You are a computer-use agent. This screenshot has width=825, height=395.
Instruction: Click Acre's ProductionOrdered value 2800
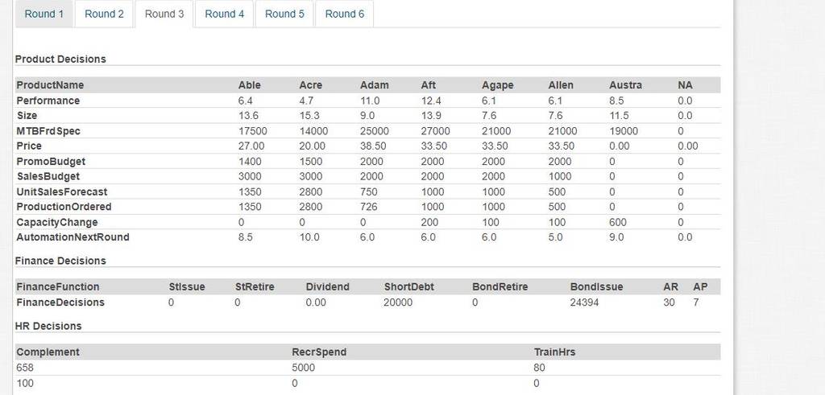pyautogui.click(x=310, y=207)
